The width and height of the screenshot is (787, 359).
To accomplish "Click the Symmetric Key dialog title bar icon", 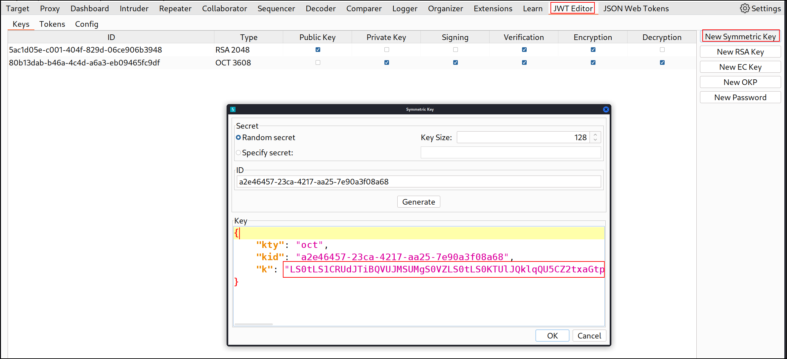I will [233, 109].
